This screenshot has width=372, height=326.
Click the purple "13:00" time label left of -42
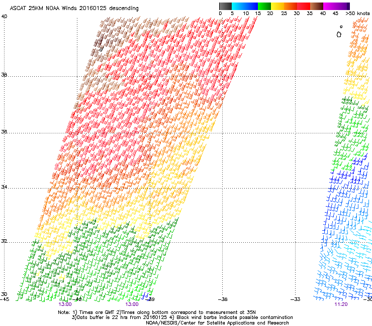65,304
